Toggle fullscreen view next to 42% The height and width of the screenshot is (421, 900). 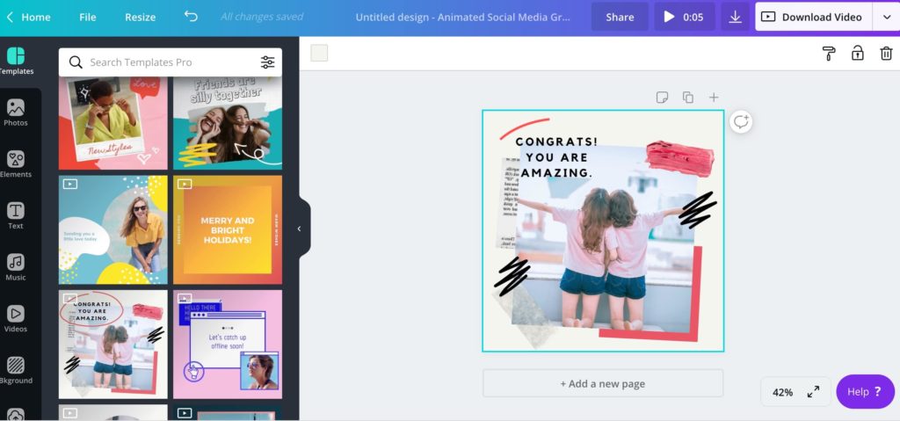click(x=814, y=392)
